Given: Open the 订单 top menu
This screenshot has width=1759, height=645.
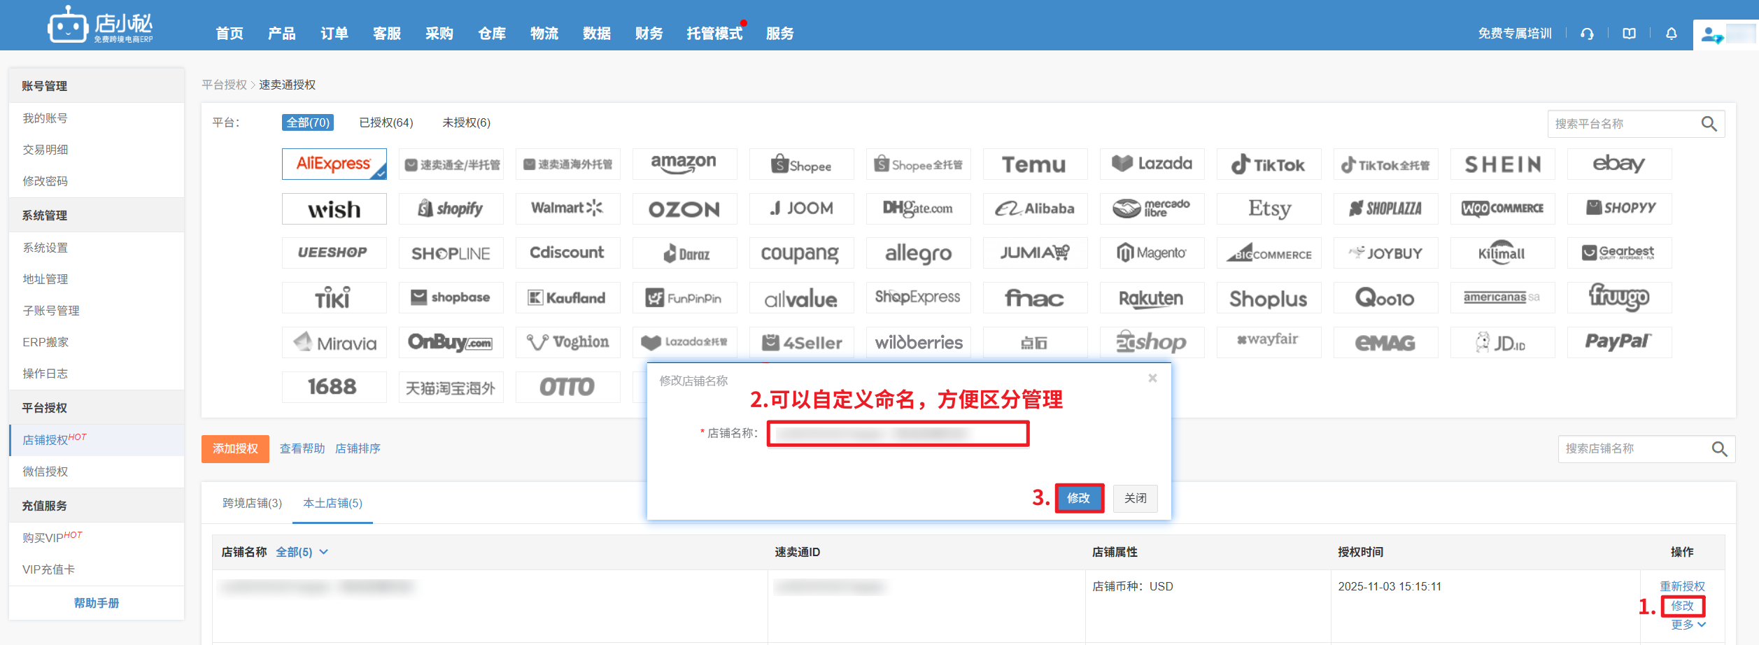Looking at the screenshot, I should [334, 34].
